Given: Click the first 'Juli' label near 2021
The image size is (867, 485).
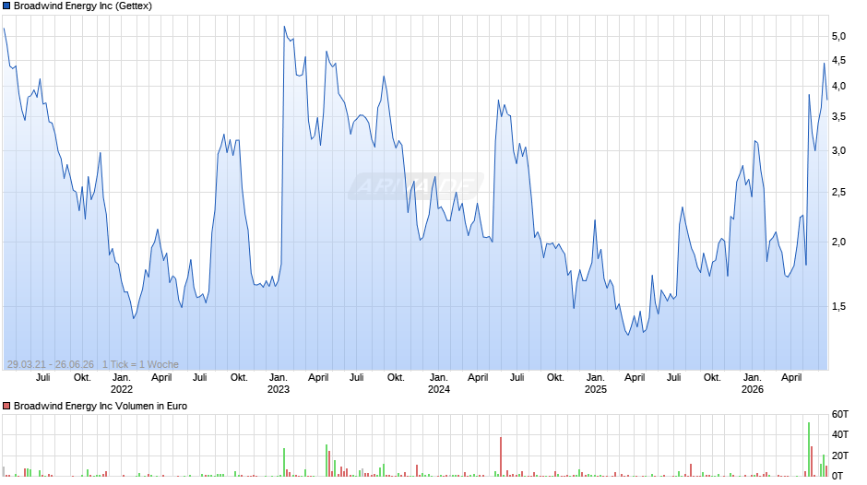Looking at the screenshot, I should click(x=42, y=378).
